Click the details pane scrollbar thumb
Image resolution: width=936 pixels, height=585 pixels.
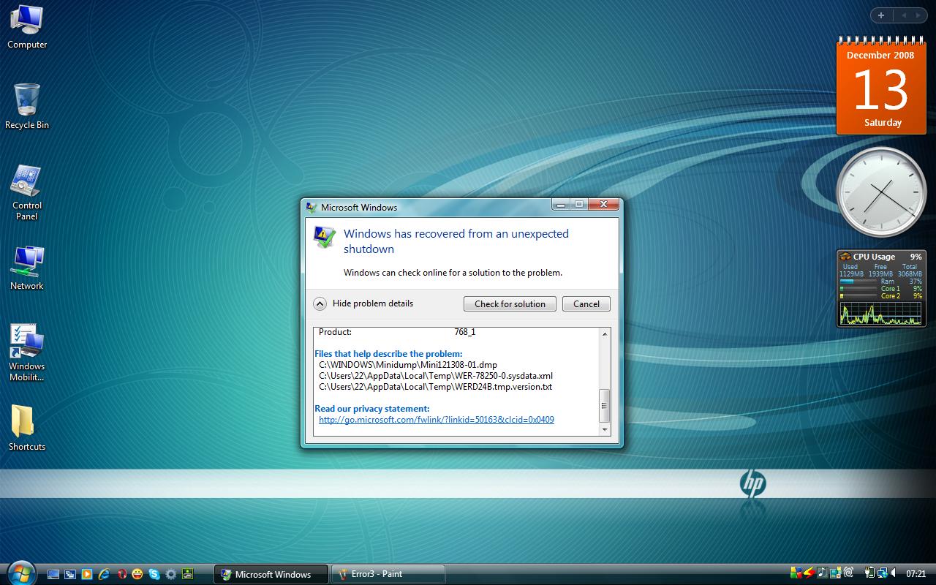pos(605,406)
